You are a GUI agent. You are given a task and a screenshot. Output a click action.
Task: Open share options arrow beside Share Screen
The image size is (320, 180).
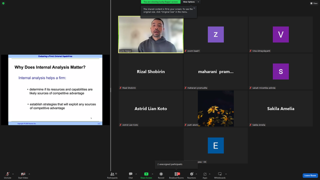click(x=152, y=174)
